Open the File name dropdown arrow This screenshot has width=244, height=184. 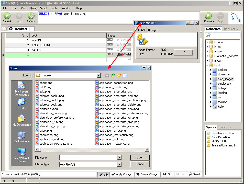point(119,157)
